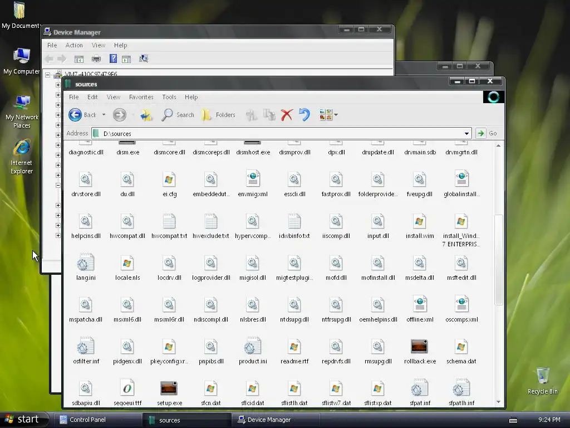This screenshot has height=428, width=570.
Task: Select the osfilter.inf file icon
Action: (x=86, y=347)
